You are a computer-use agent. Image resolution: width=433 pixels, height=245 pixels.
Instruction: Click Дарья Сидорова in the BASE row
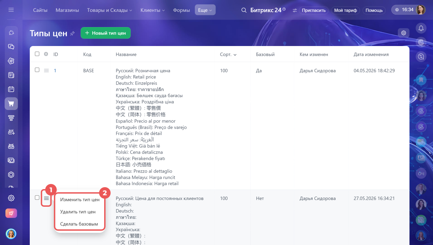[318, 71]
